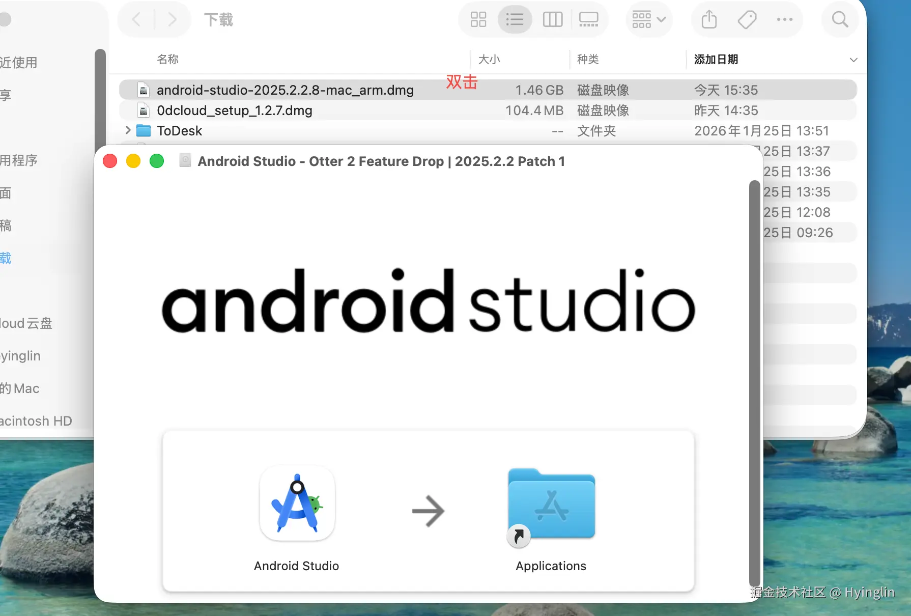
Task: Click the Finder tags icon
Action: [747, 20]
